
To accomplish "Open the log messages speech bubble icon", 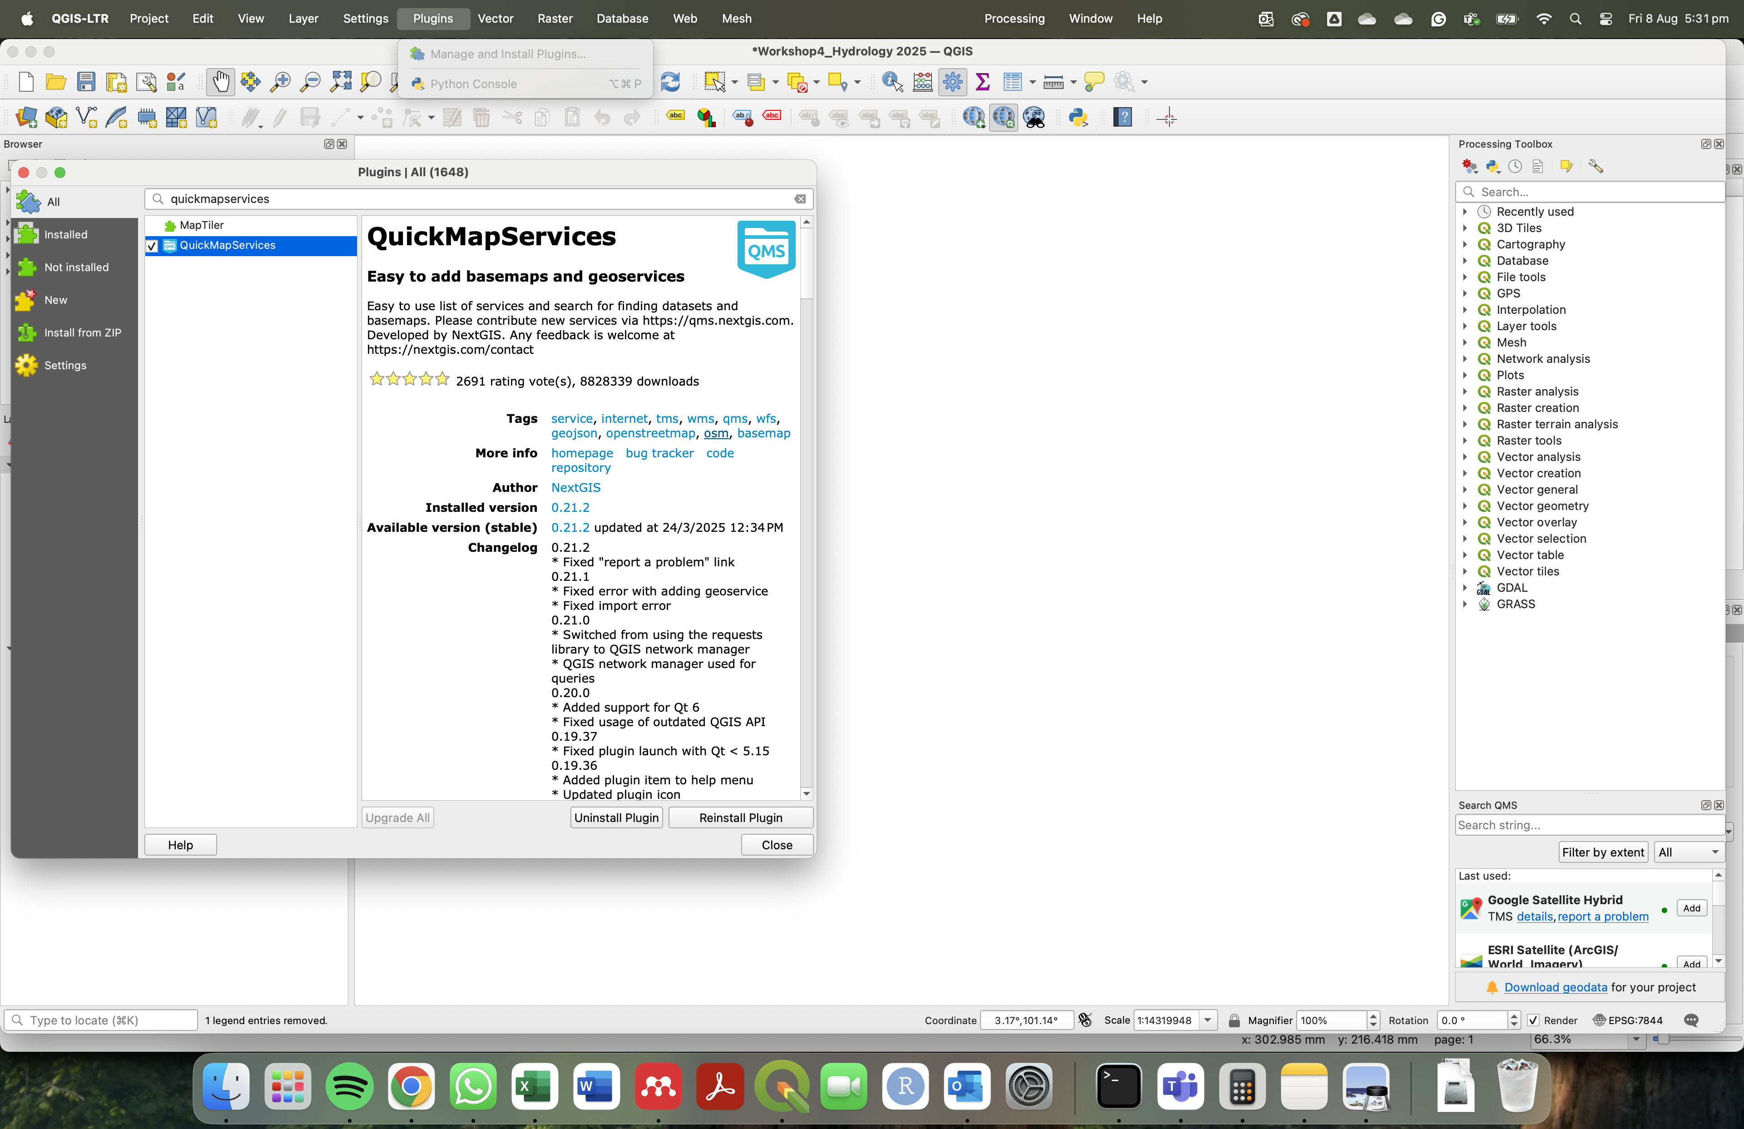I will pyautogui.click(x=1691, y=1020).
